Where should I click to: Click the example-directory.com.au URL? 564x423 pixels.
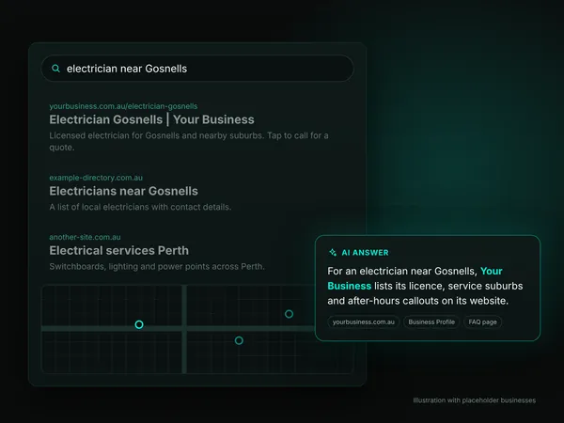point(96,178)
